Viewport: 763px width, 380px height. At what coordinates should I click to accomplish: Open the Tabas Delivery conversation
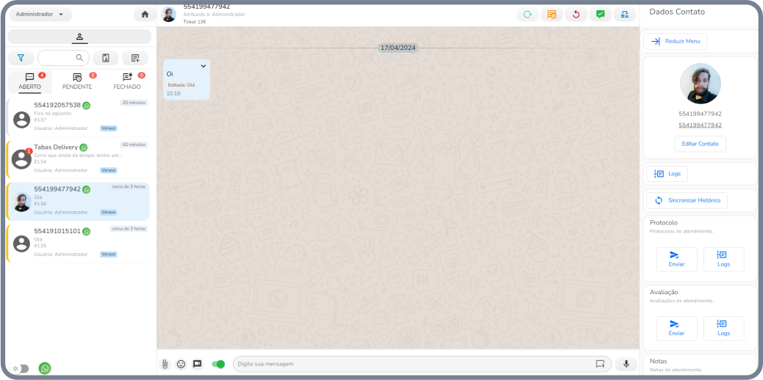(78, 158)
